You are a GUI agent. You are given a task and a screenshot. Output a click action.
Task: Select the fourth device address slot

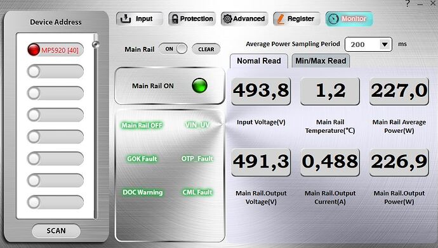pyautogui.click(x=56, y=115)
